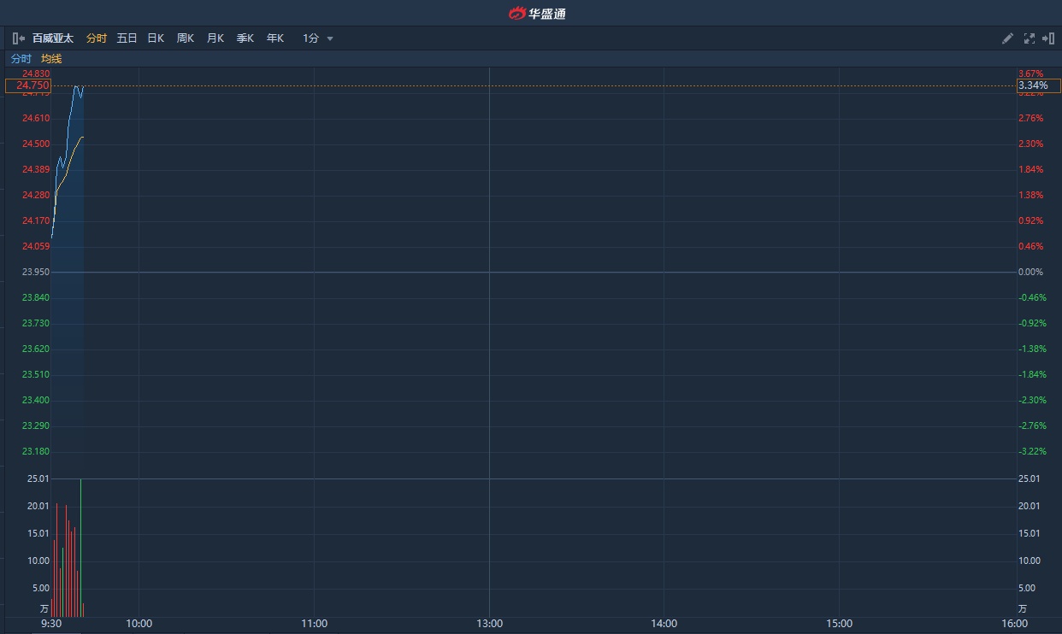Select the 1分 minute period option
Viewport: 1062px width, 634px height.
[x=310, y=38]
